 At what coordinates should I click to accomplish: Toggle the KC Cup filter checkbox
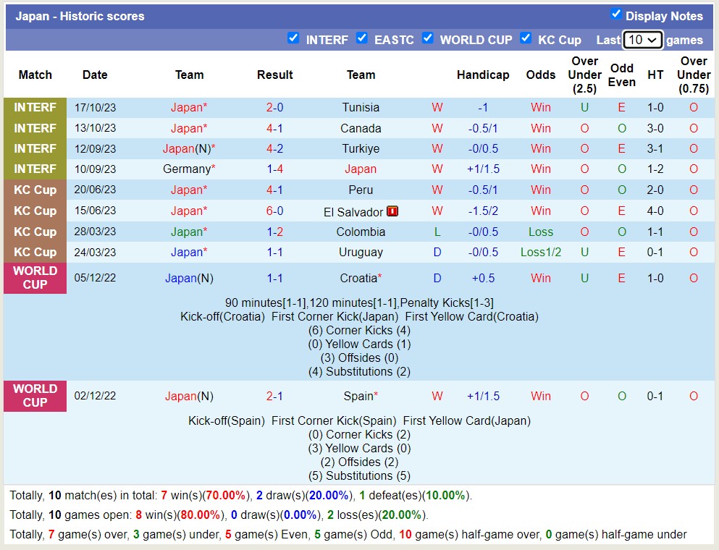coord(526,38)
